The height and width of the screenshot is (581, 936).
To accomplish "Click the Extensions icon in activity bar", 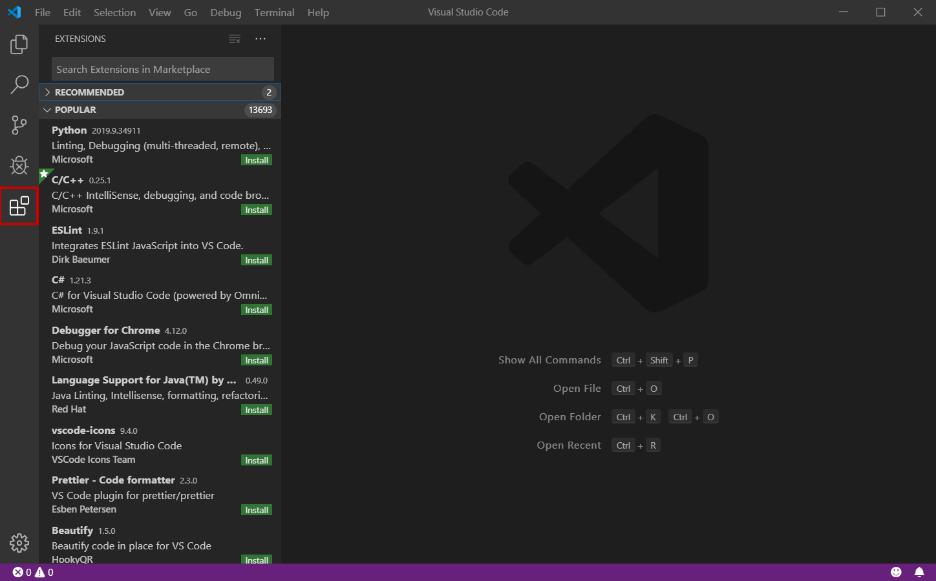I will pyautogui.click(x=19, y=207).
